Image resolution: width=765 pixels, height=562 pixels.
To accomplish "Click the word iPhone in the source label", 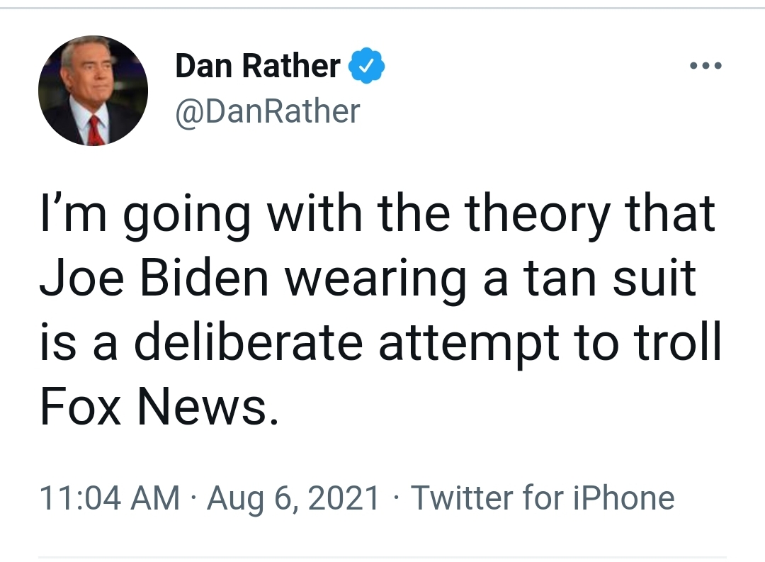I will click(623, 498).
